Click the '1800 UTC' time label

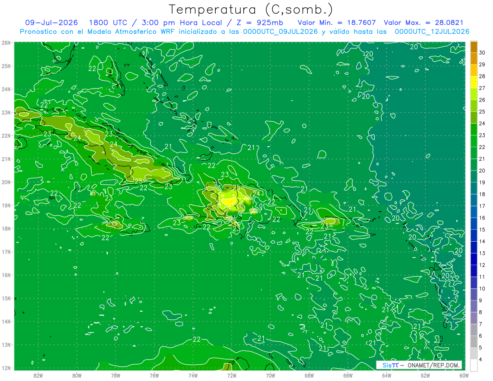pos(108,23)
